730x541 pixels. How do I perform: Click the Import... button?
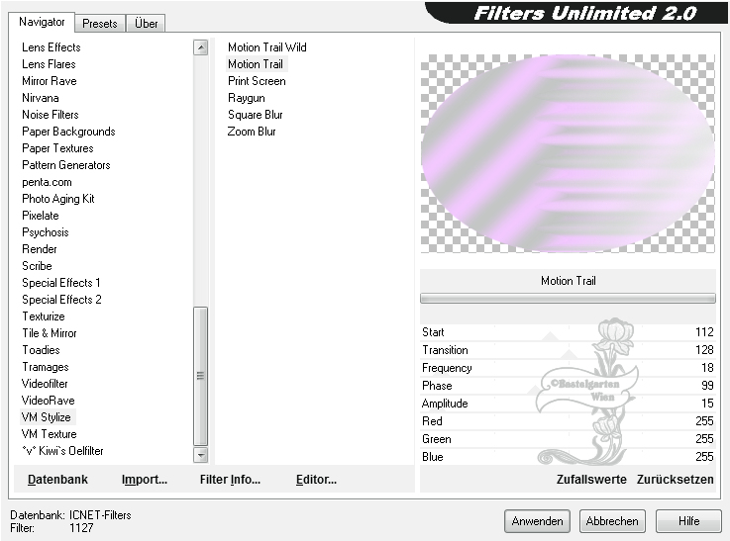point(145,479)
